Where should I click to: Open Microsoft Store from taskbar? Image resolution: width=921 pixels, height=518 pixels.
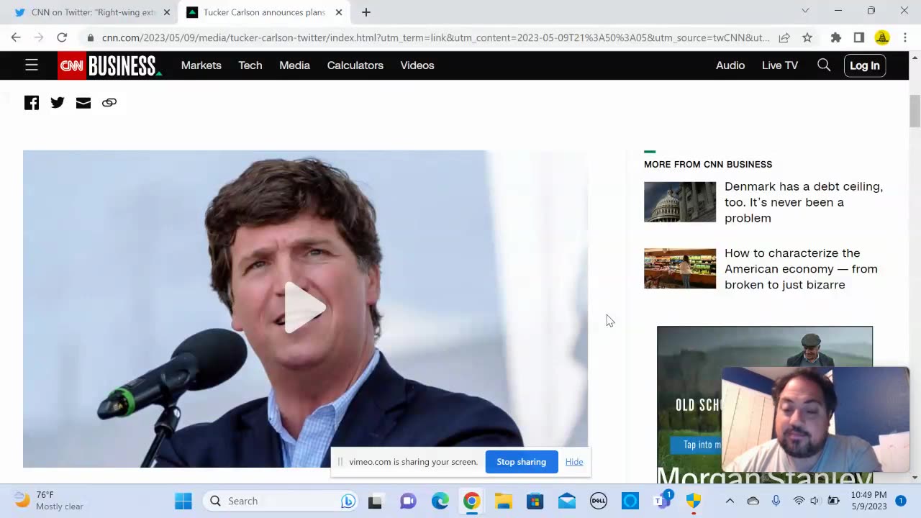tap(535, 501)
